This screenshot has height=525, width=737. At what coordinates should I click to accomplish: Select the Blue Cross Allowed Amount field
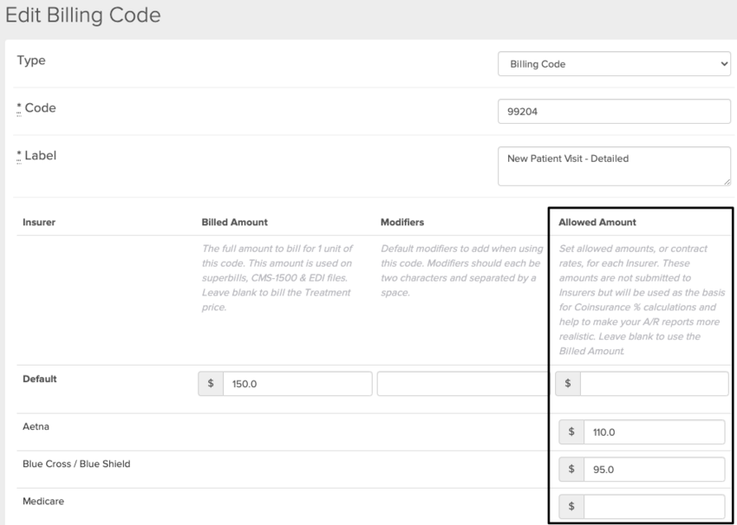tap(654, 470)
